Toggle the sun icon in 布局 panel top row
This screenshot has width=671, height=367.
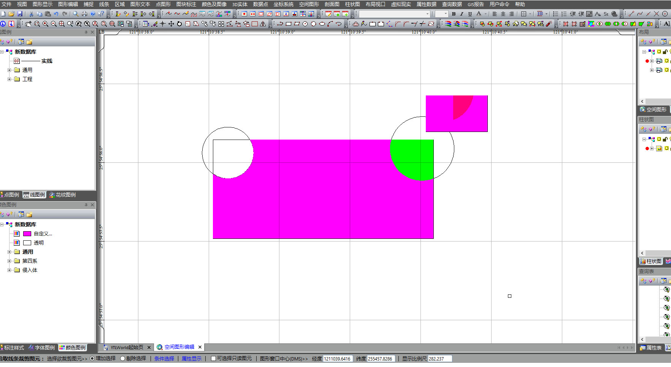(x=659, y=52)
